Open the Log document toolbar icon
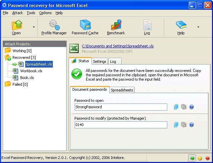This screenshot has width=213, height=163. (147, 25)
